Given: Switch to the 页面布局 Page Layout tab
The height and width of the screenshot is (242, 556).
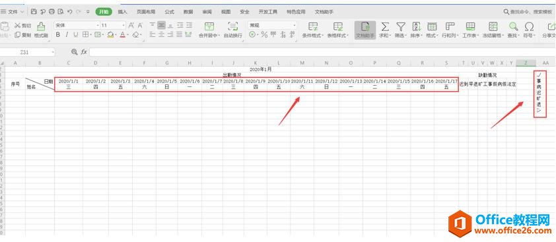Looking at the screenshot, I should [x=146, y=12].
